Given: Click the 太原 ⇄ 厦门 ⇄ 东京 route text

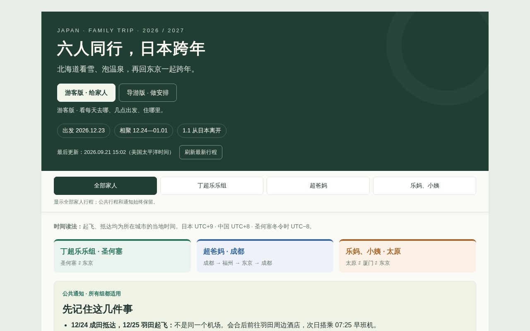Looking at the screenshot, I should pyautogui.click(x=368, y=263).
